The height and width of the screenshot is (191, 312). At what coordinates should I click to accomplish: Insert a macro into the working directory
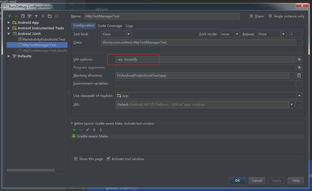(299, 75)
